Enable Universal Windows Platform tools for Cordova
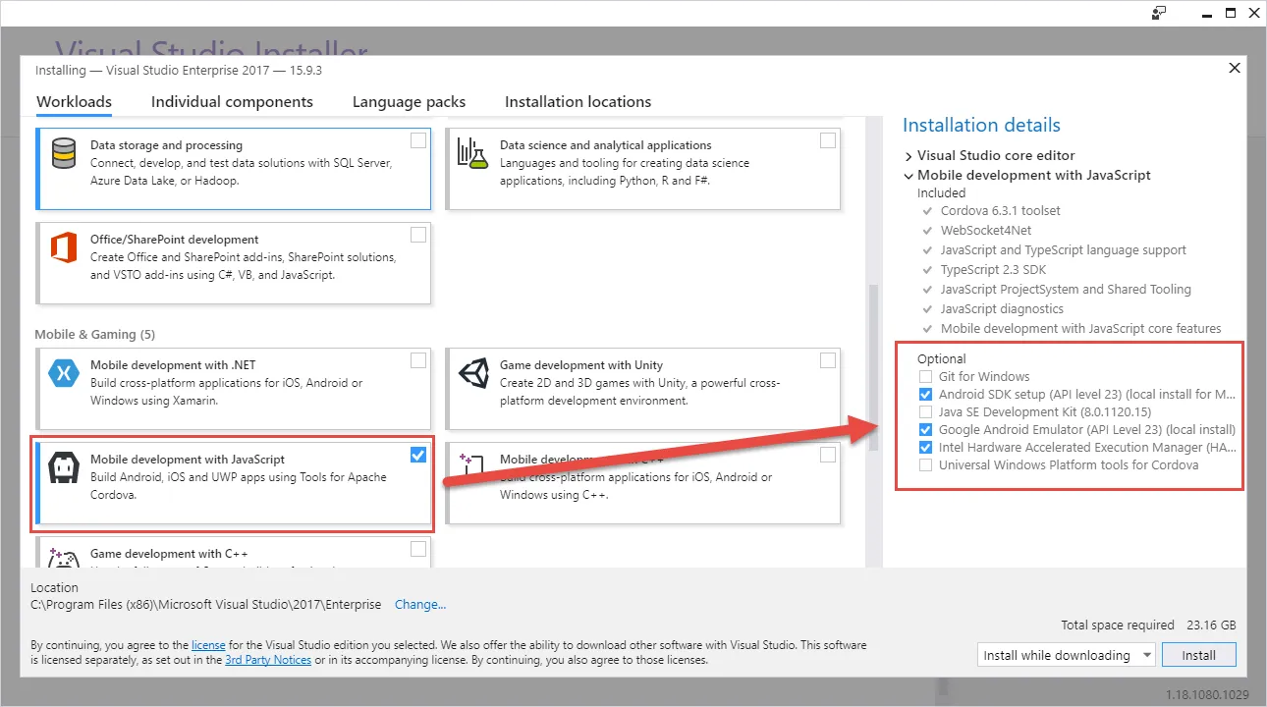 pos(925,465)
